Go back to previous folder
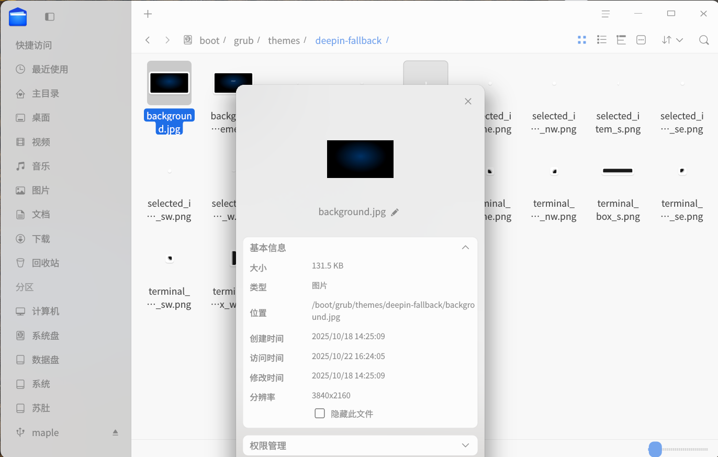 148,40
